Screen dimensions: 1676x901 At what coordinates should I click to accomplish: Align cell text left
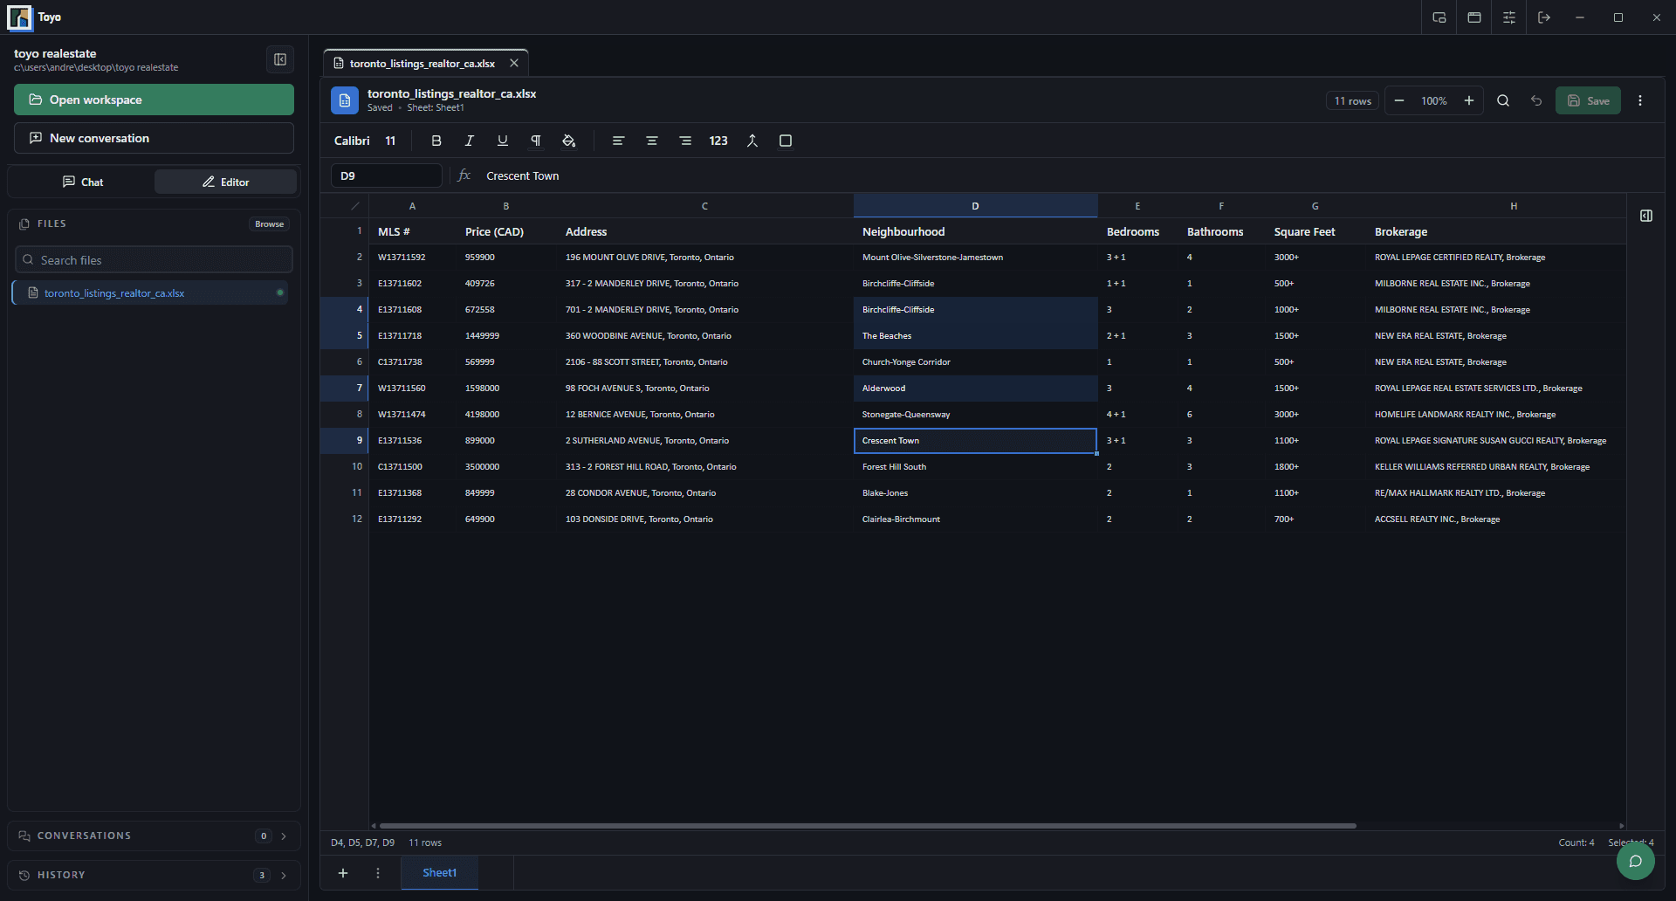[x=618, y=141]
